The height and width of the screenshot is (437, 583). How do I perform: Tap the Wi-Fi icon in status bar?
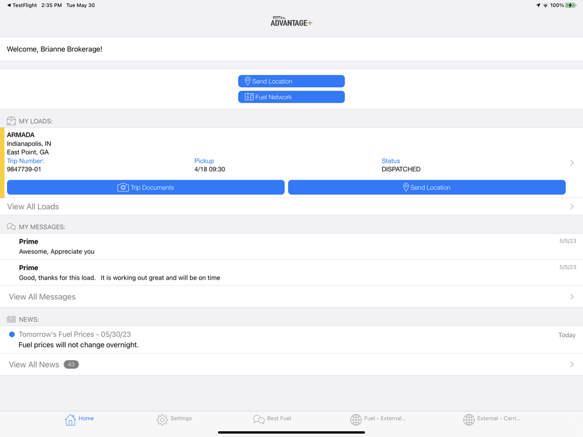pyautogui.click(x=546, y=5)
